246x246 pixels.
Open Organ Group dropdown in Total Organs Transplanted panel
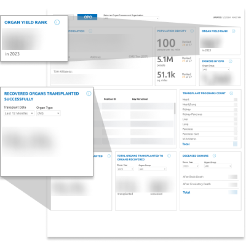point(153,169)
